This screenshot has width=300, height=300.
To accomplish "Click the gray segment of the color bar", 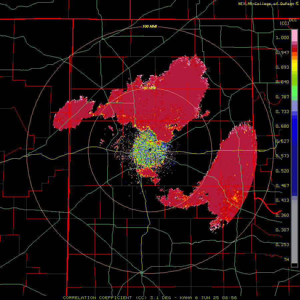I will coord(294,232).
